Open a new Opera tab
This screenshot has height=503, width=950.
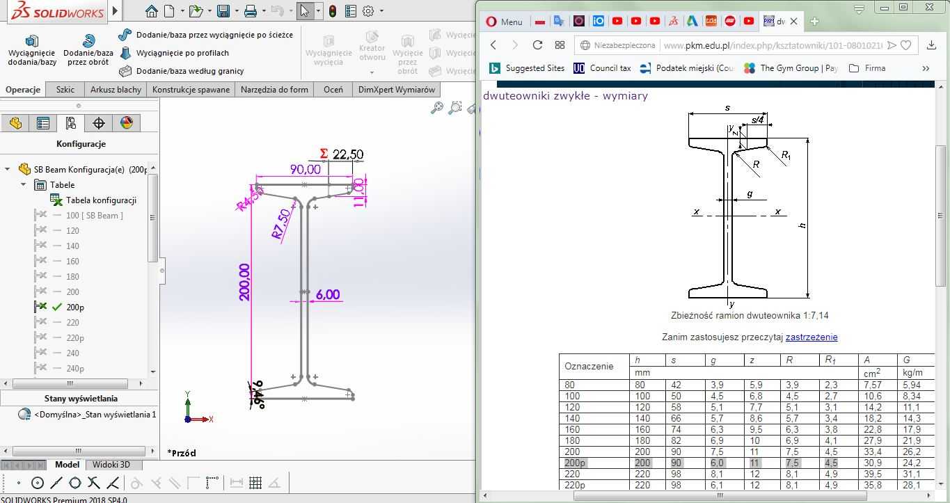(814, 22)
